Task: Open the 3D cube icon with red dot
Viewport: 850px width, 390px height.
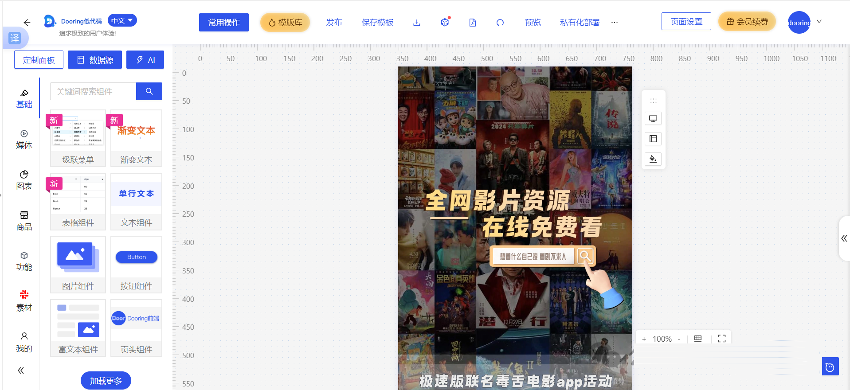Action: click(445, 22)
